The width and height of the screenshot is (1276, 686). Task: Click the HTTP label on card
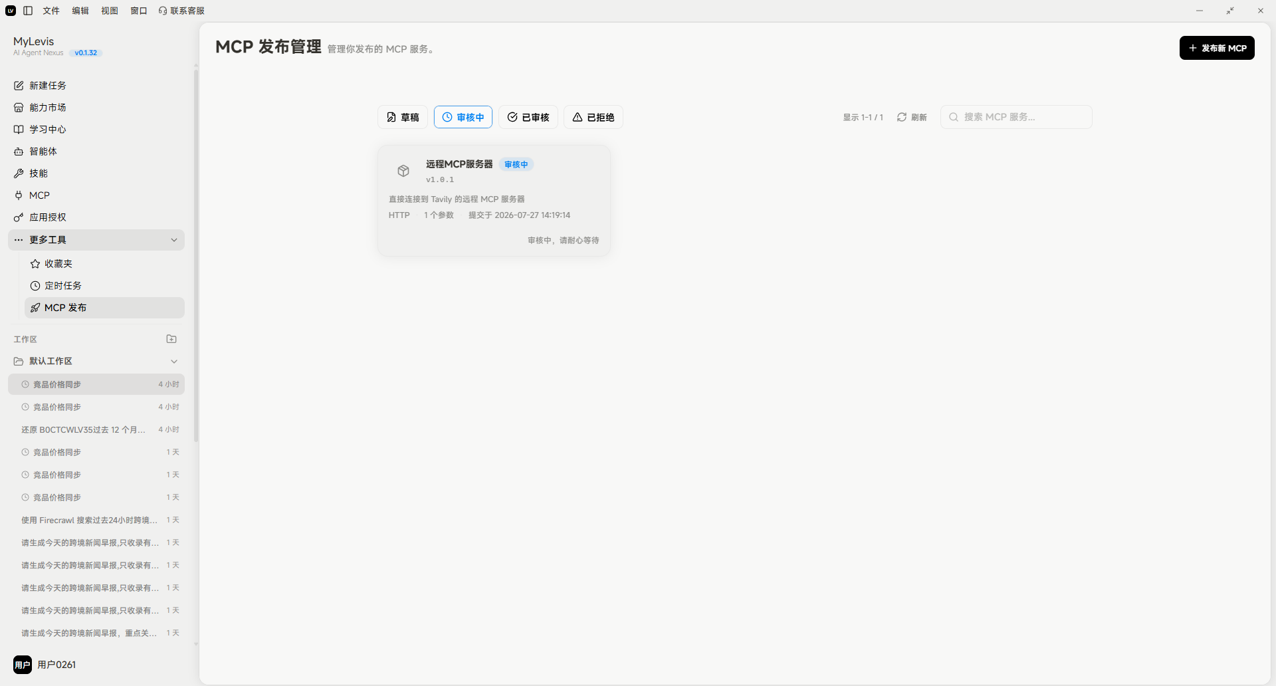[x=399, y=215]
